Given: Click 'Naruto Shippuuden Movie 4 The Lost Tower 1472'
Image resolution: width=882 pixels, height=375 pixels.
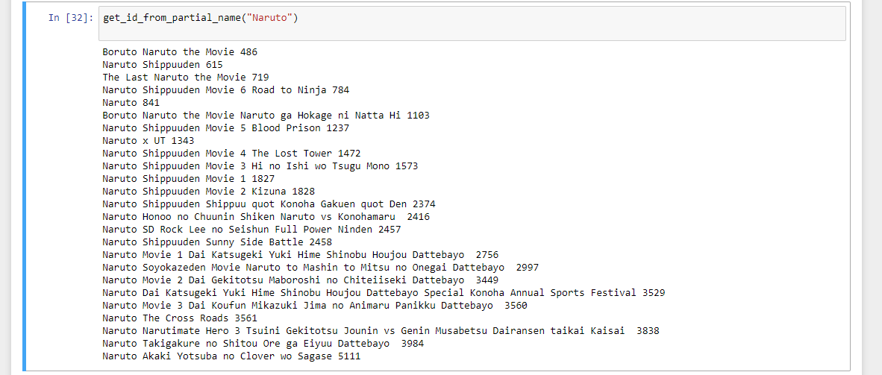Looking at the screenshot, I should tap(232, 154).
